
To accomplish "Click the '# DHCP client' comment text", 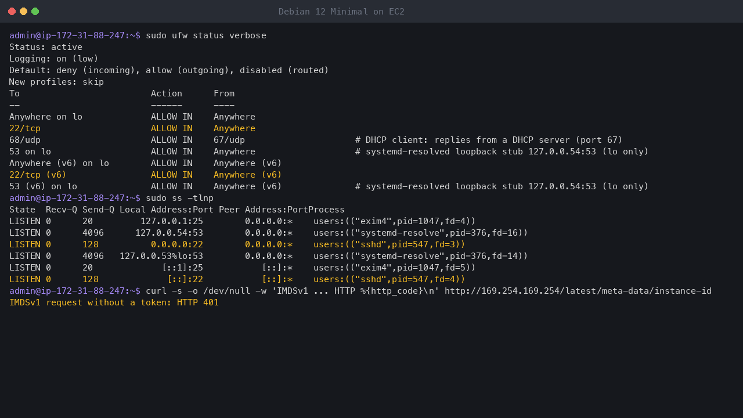I will (x=489, y=140).
